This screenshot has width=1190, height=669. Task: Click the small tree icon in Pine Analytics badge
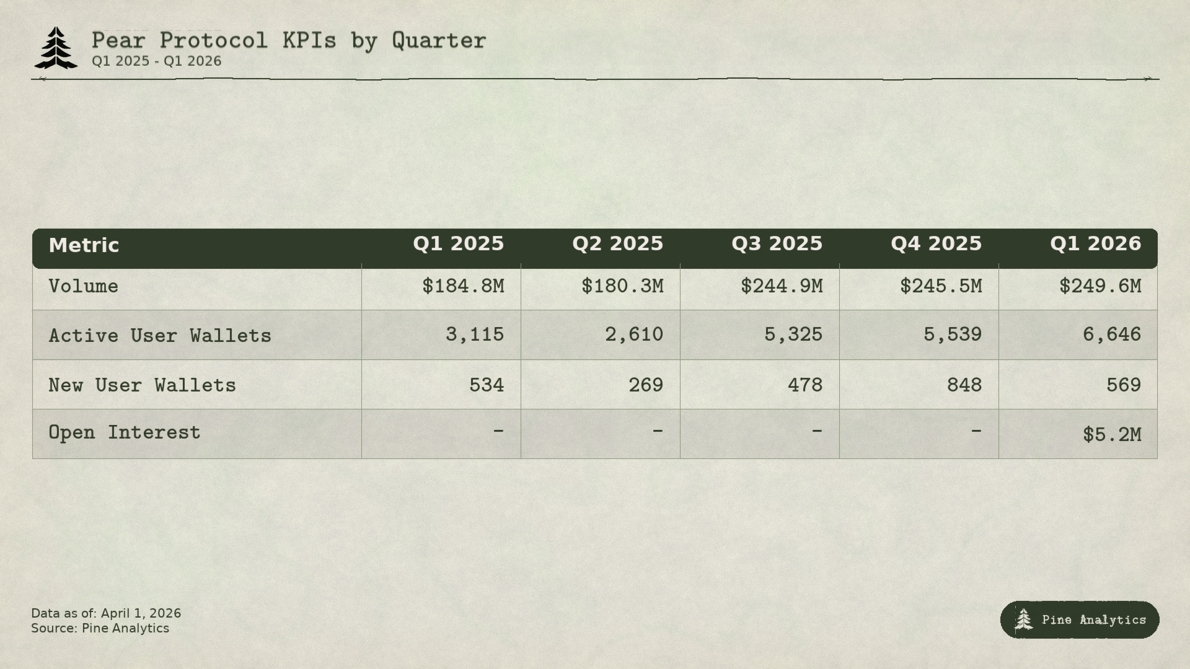(1023, 619)
